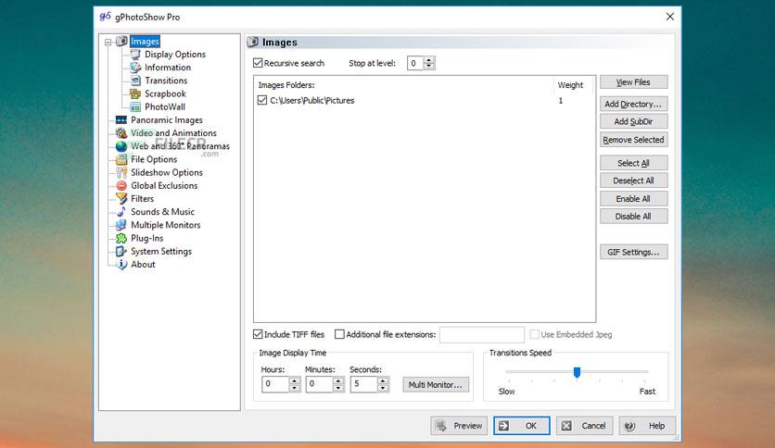Image resolution: width=775 pixels, height=448 pixels.
Task: Click the Scrapbook tree icon
Action: [x=135, y=93]
